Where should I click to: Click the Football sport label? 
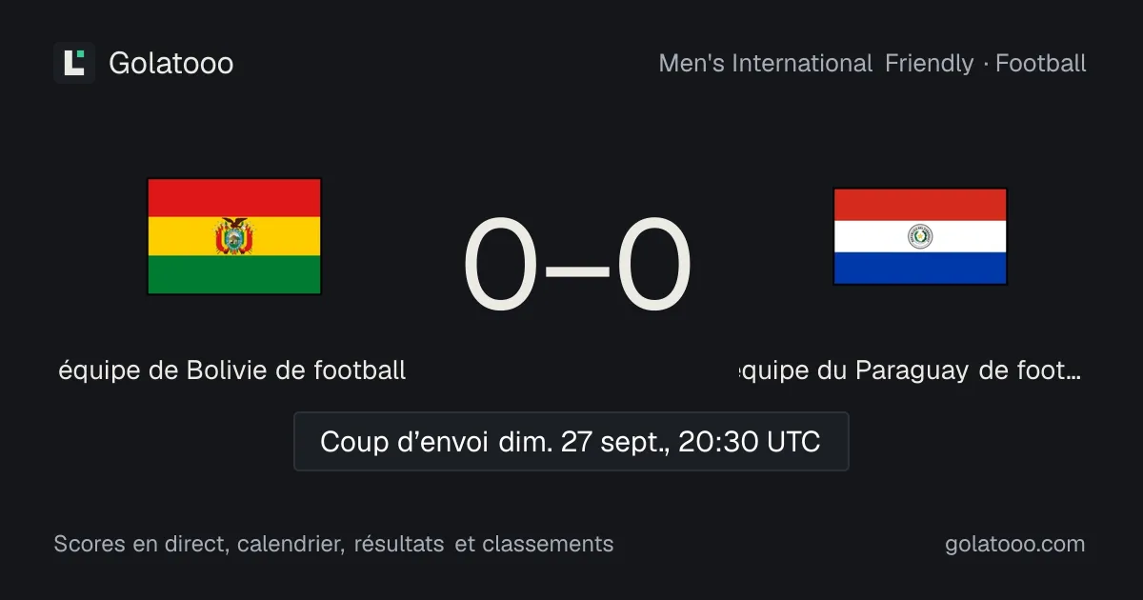click(x=1041, y=64)
